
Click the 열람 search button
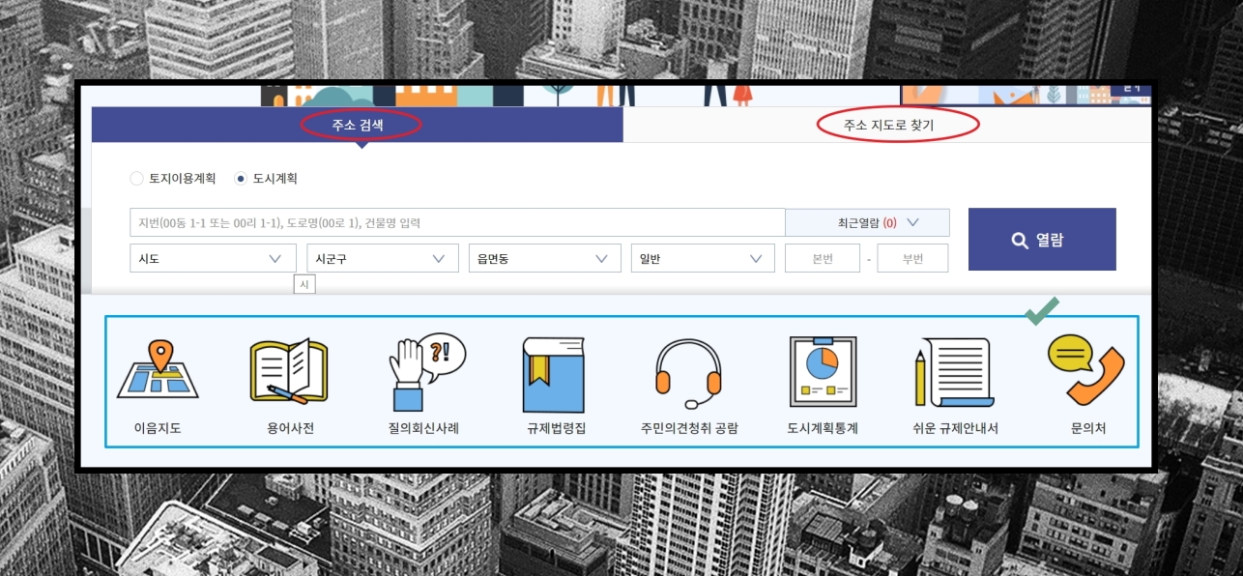coord(1042,240)
